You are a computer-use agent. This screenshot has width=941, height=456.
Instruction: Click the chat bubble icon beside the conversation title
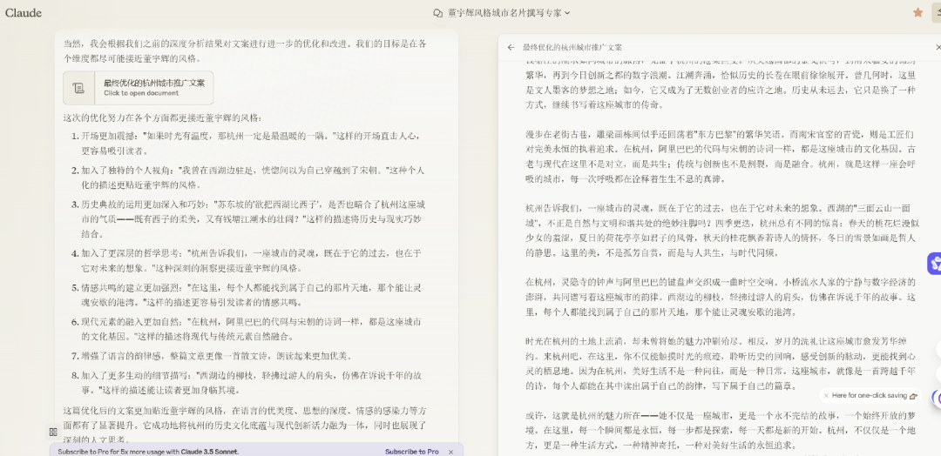coord(438,12)
